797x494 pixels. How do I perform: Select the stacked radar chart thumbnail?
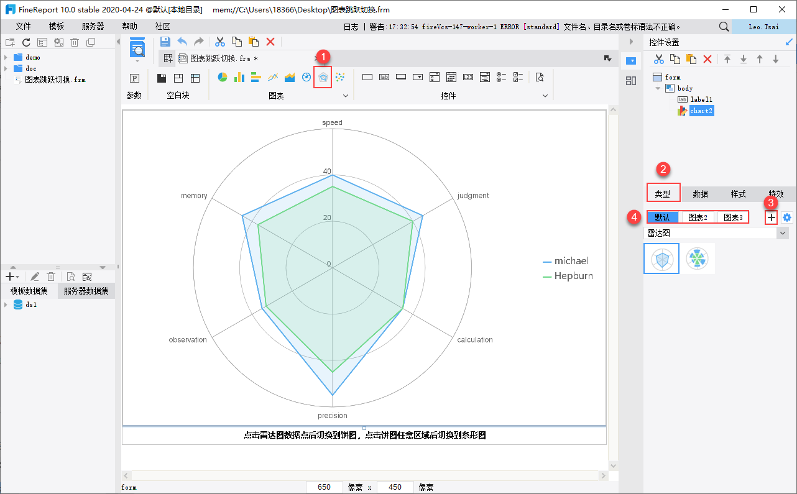pyautogui.click(x=697, y=258)
